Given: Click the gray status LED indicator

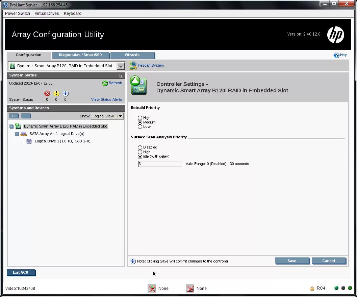Looking at the screenshot, I should 343,288.
